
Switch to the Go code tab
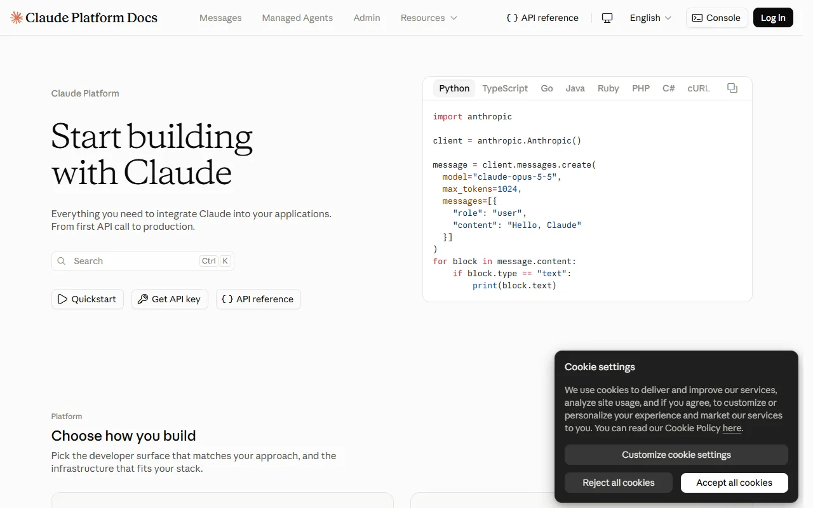point(547,88)
